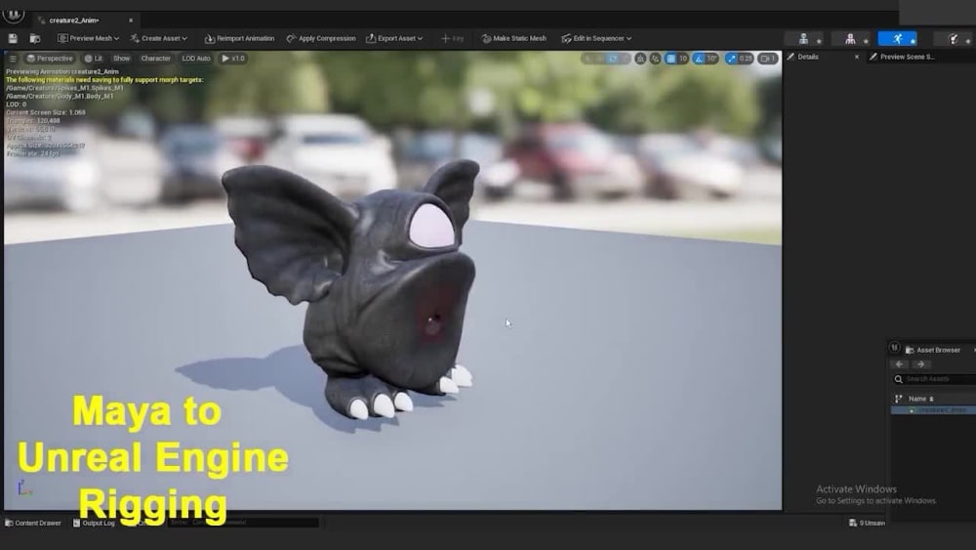This screenshot has width=976, height=550.
Task: Switch to Physics asset mode icon
Action: pos(953,39)
